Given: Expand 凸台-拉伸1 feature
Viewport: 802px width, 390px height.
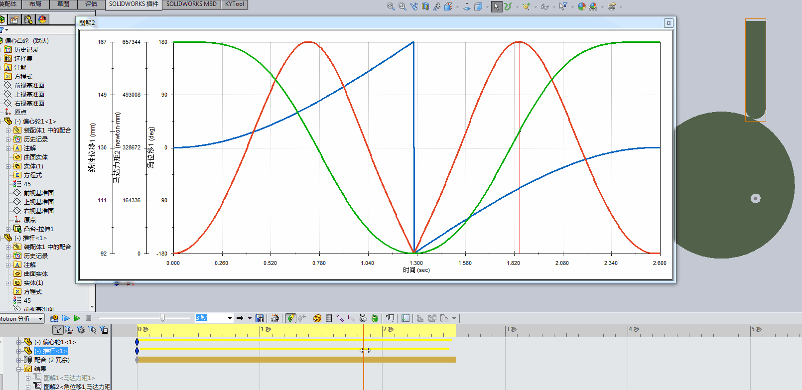Looking at the screenshot, I should coord(8,229).
